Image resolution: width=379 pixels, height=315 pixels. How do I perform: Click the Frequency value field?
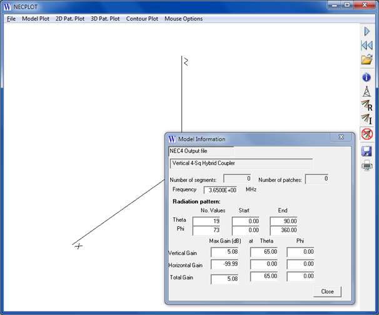point(220,190)
